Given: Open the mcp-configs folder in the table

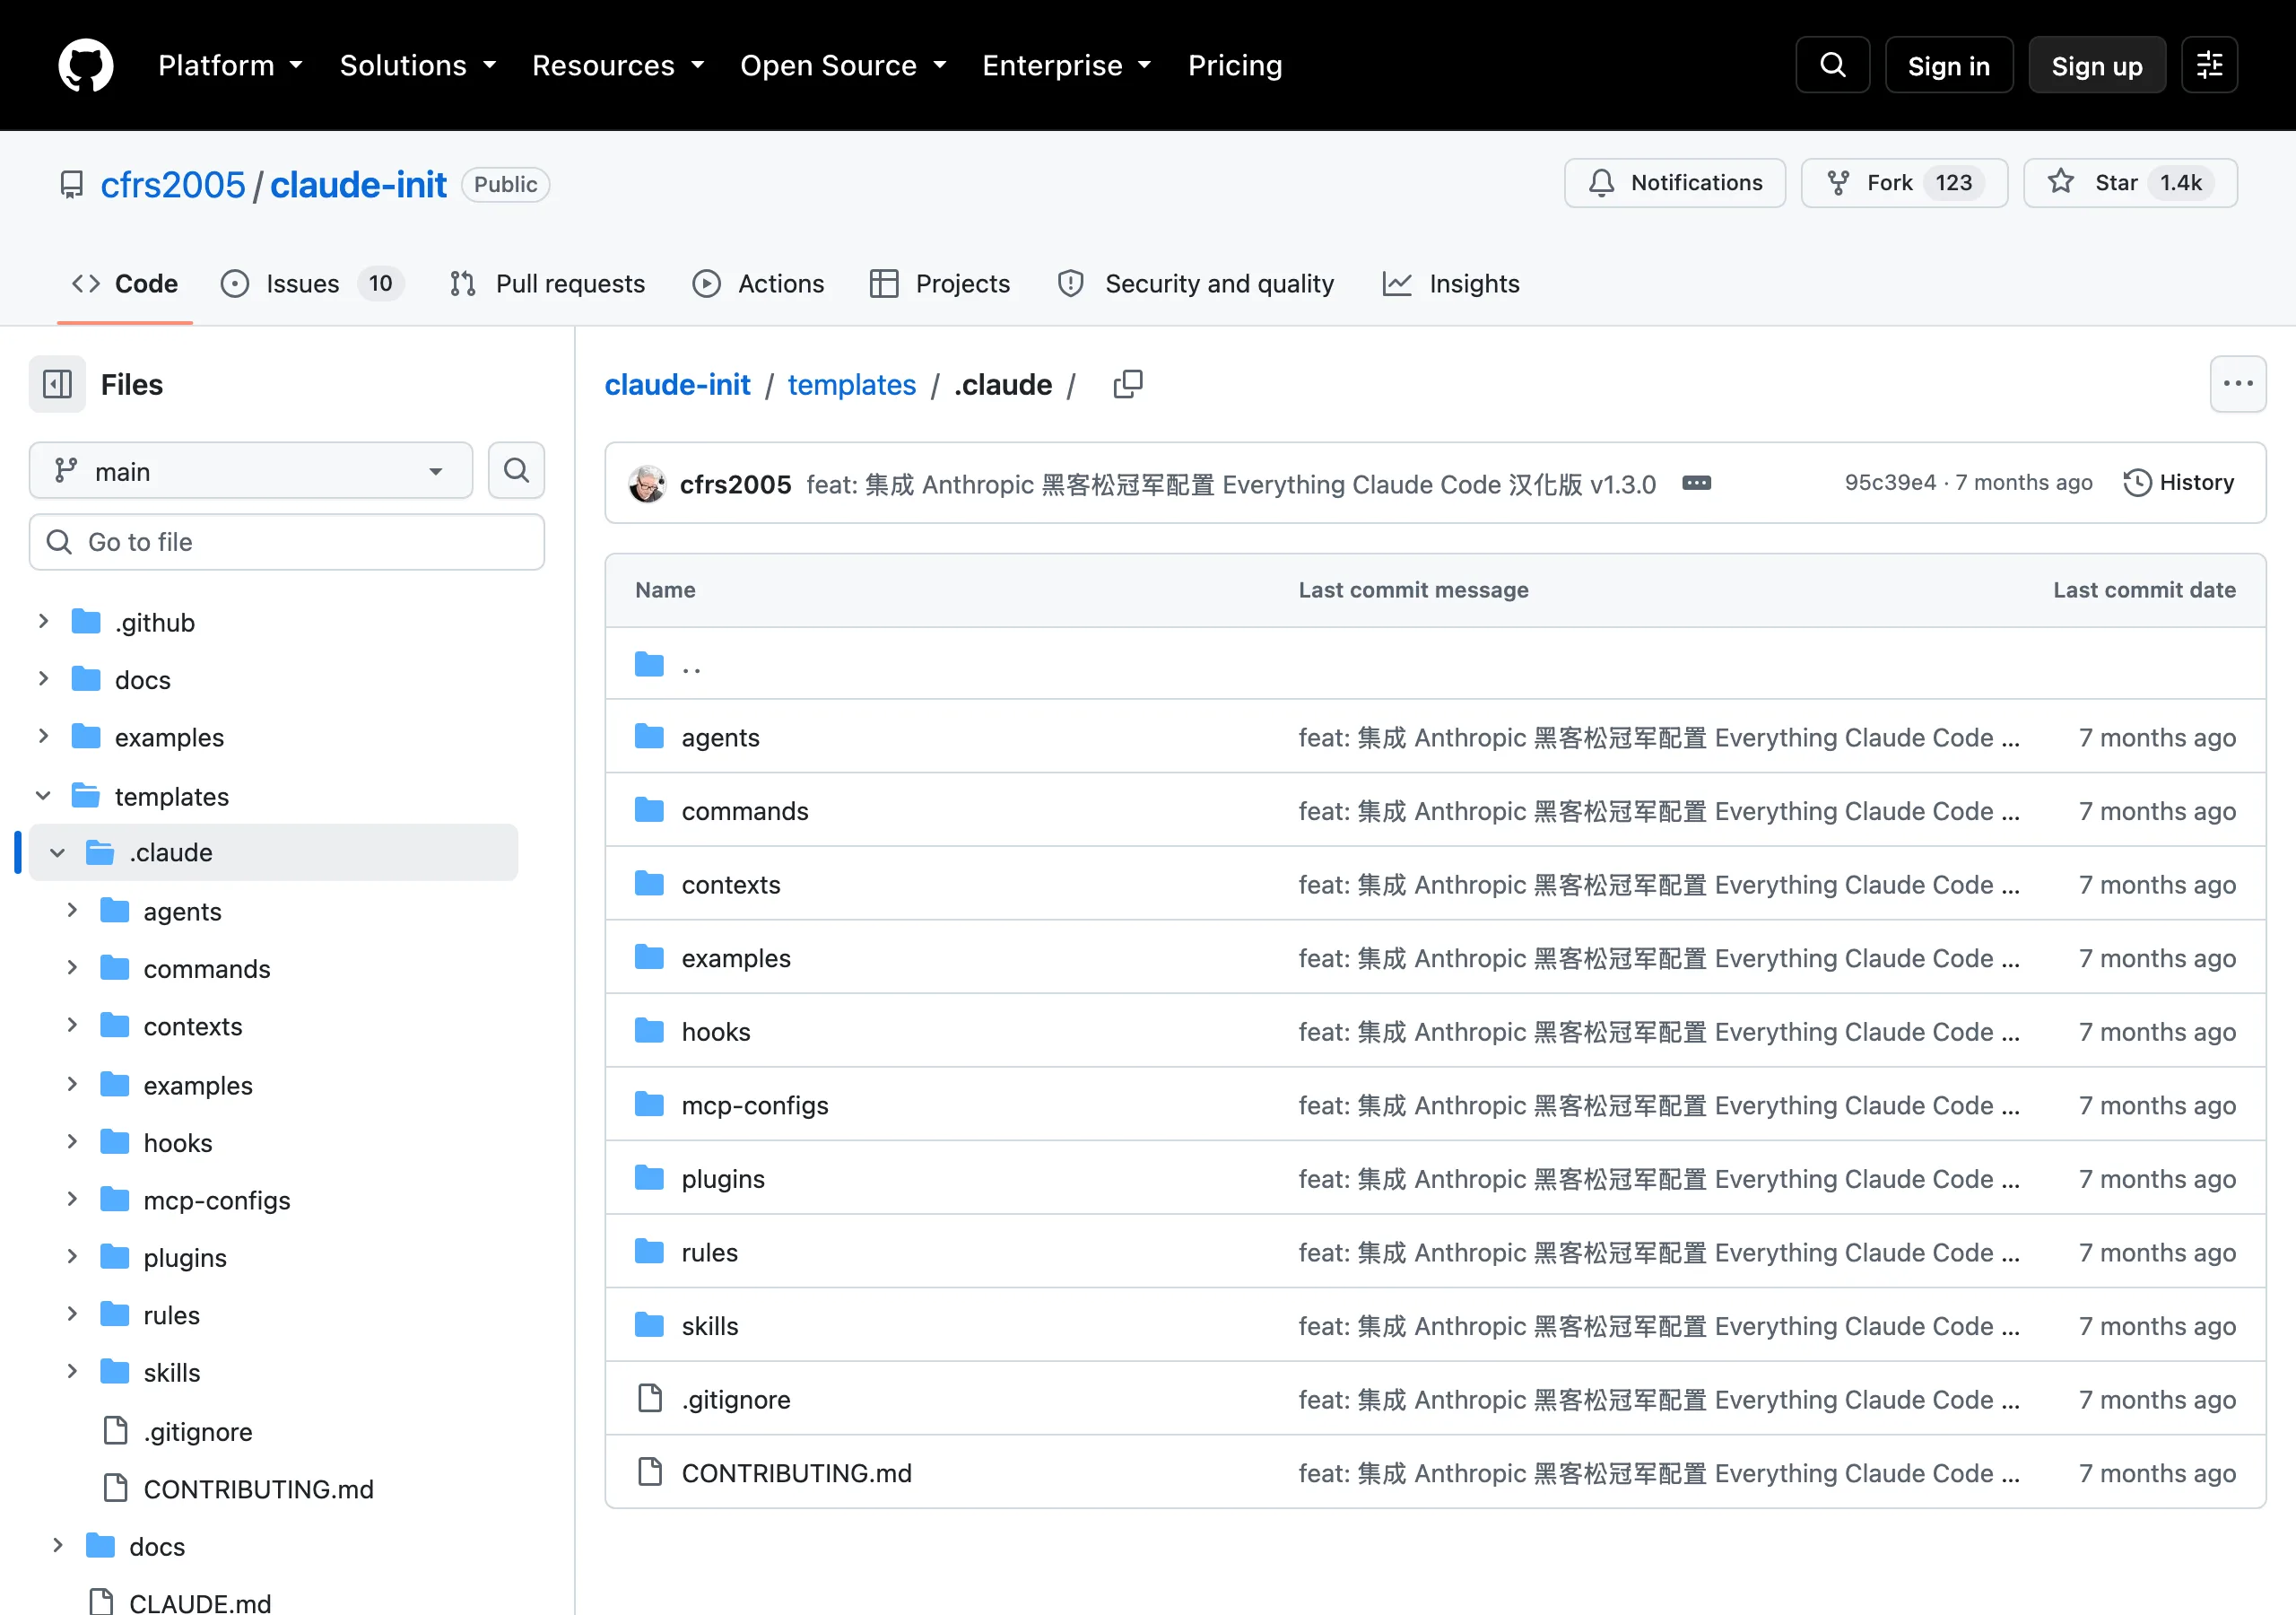Looking at the screenshot, I should point(755,1104).
